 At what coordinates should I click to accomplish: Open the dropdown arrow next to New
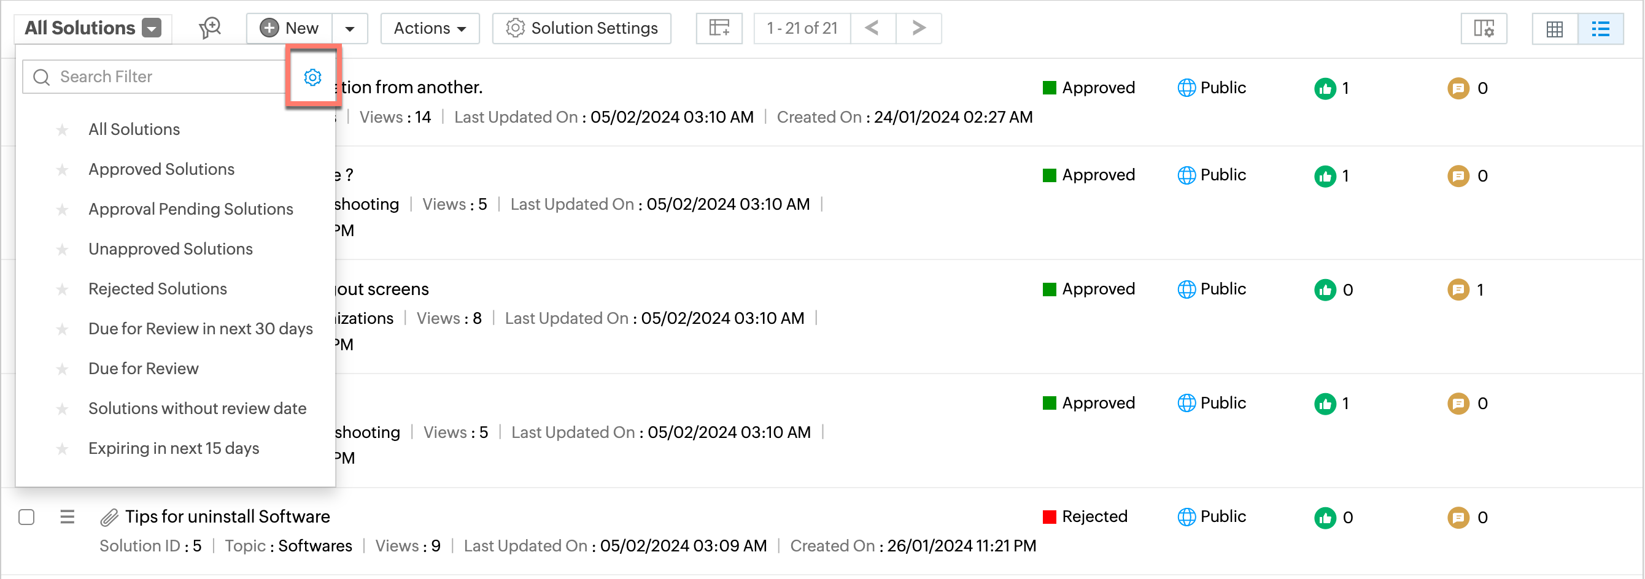[349, 29]
